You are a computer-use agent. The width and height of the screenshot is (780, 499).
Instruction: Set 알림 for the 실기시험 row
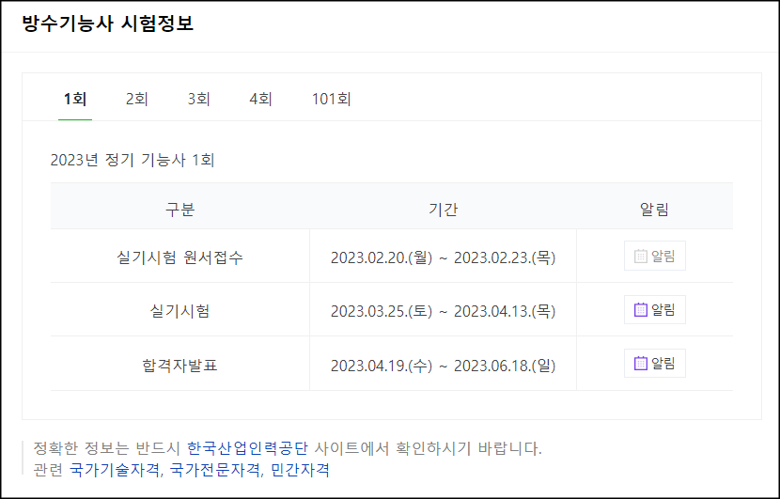coord(655,309)
